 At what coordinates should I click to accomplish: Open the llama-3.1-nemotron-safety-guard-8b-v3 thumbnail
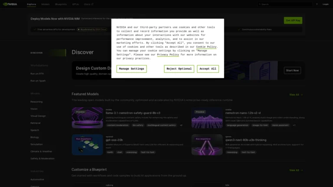(87, 118)
